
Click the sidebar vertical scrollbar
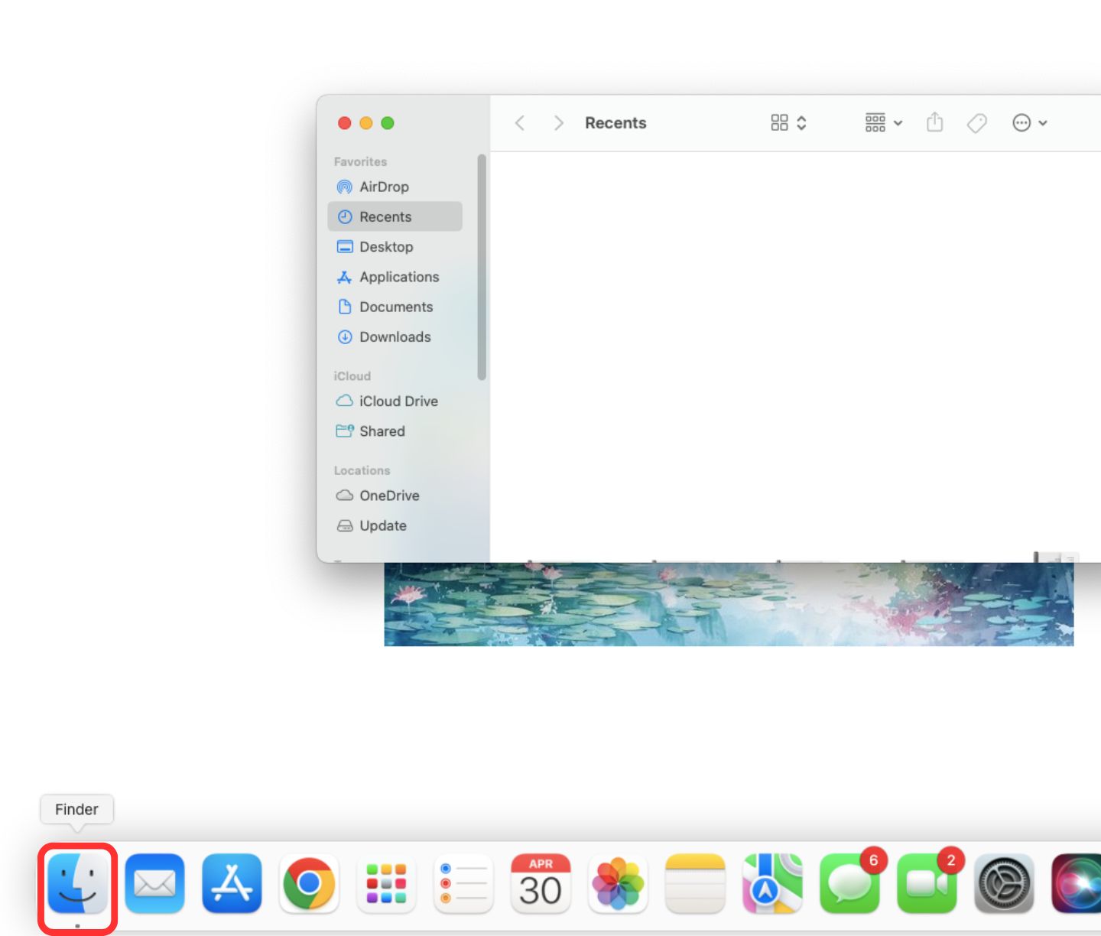[482, 267]
